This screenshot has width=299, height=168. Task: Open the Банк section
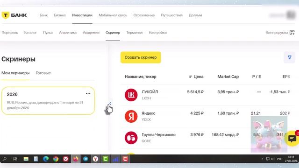tap(43, 15)
